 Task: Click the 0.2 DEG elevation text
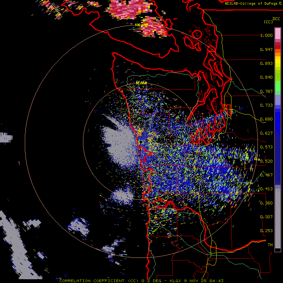(151, 281)
